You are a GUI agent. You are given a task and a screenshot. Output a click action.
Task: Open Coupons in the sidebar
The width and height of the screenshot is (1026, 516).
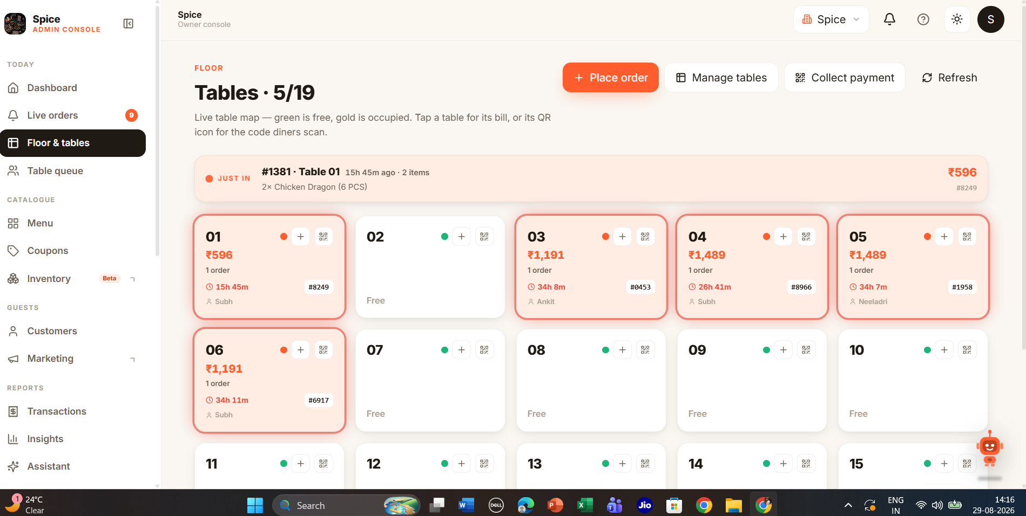[x=73, y=251]
